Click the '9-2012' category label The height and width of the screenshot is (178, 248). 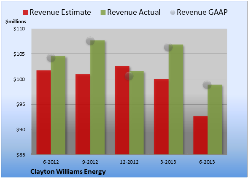click(90, 162)
